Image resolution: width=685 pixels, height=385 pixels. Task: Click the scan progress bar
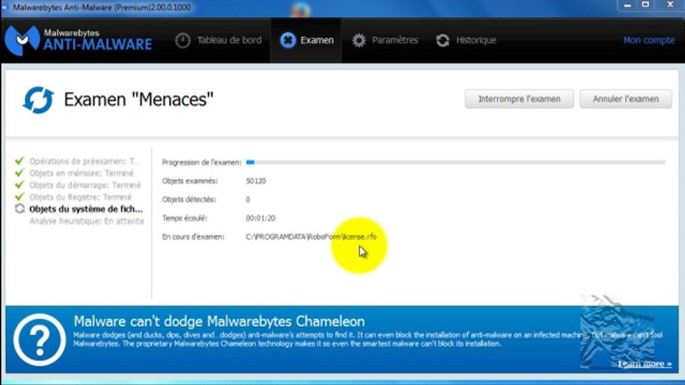pos(455,162)
